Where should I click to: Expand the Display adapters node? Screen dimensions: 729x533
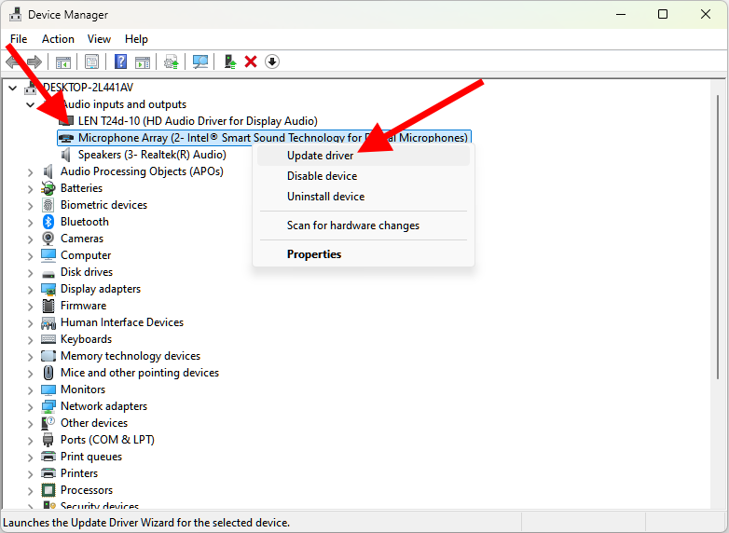tap(31, 289)
